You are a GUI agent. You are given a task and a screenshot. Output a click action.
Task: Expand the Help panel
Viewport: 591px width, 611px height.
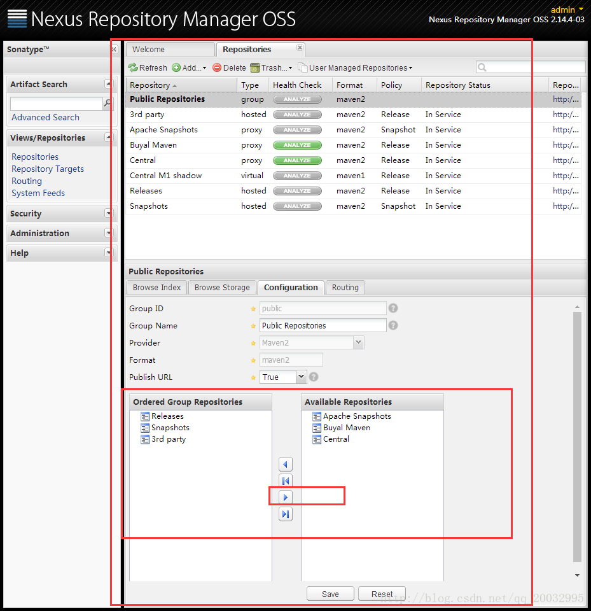[109, 253]
